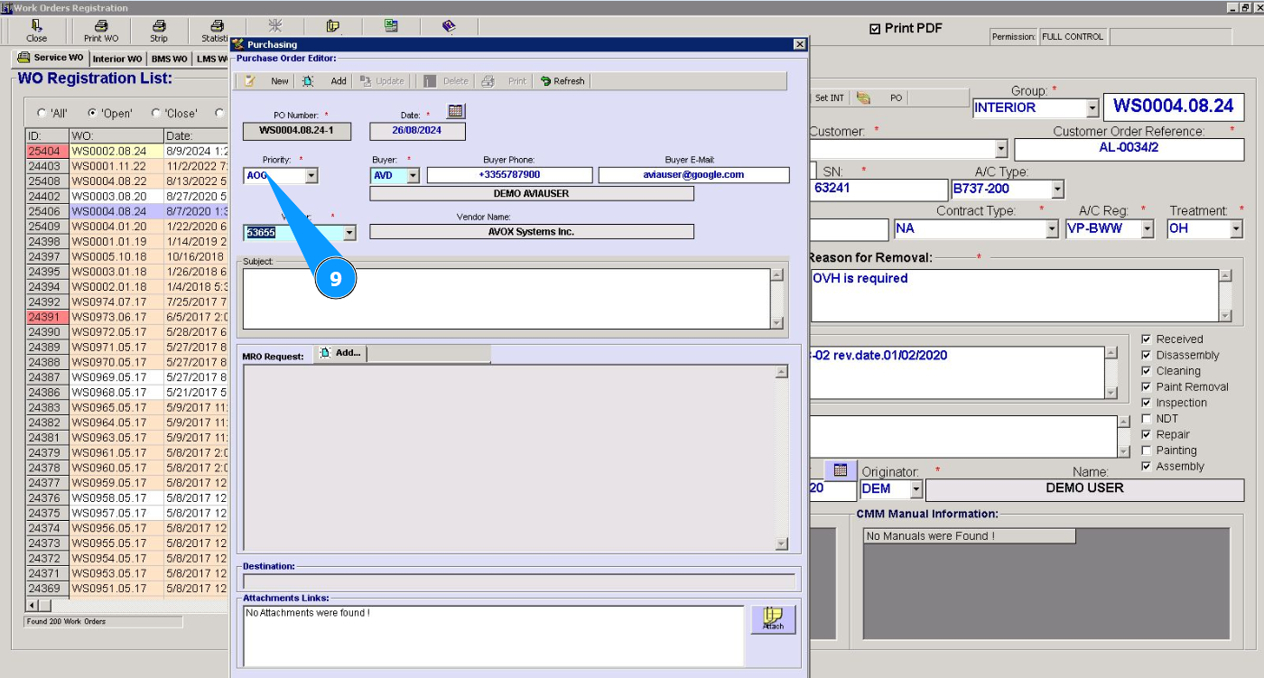Select work order row WS0951.05.17
The image size is (1264, 678).
(x=126, y=589)
